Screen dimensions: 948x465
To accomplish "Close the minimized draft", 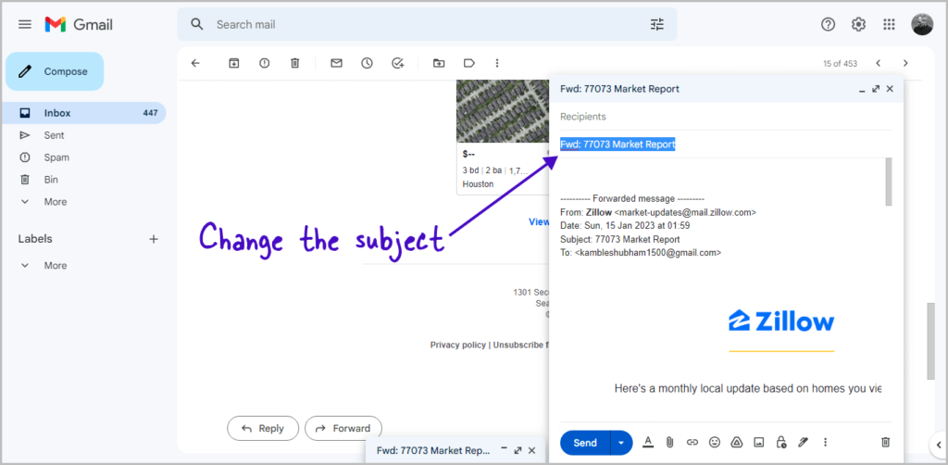I will click(x=531, y=450).
